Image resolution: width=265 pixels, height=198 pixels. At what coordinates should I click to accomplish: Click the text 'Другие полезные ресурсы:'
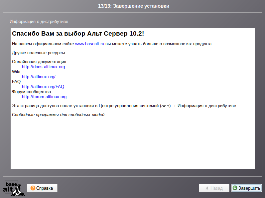(39, 53)
